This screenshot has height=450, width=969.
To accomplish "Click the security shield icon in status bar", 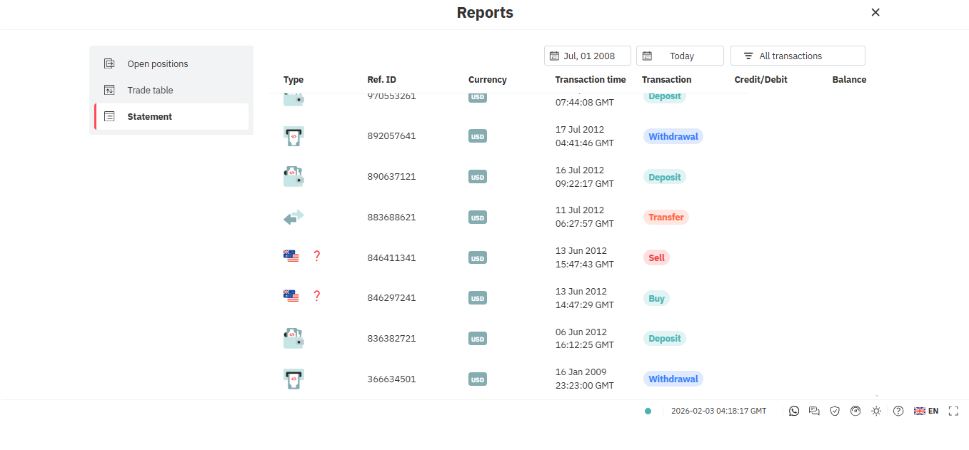I will [835, 411].
